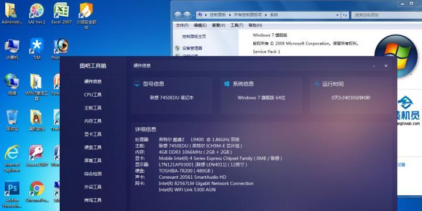Viewport: 422px width, 211px height.
Task: Click the Intel(R) 82567LM Gigabit Network Connection text
Action: point(206,183)
